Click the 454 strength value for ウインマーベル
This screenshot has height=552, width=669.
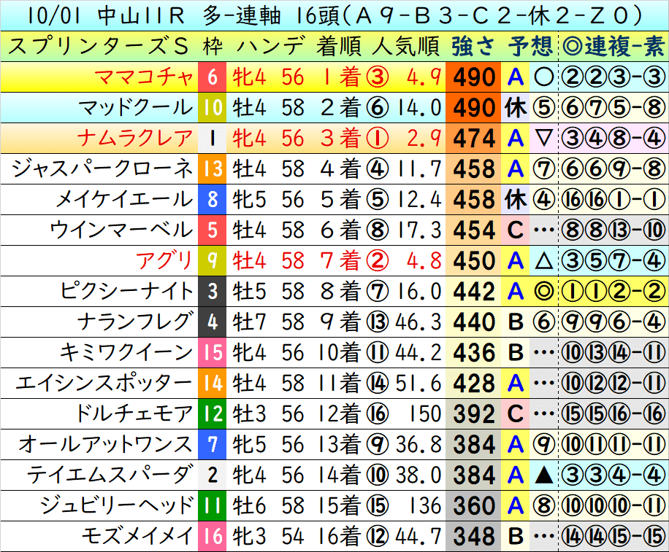pyautogui.click(x=473, y=230)
